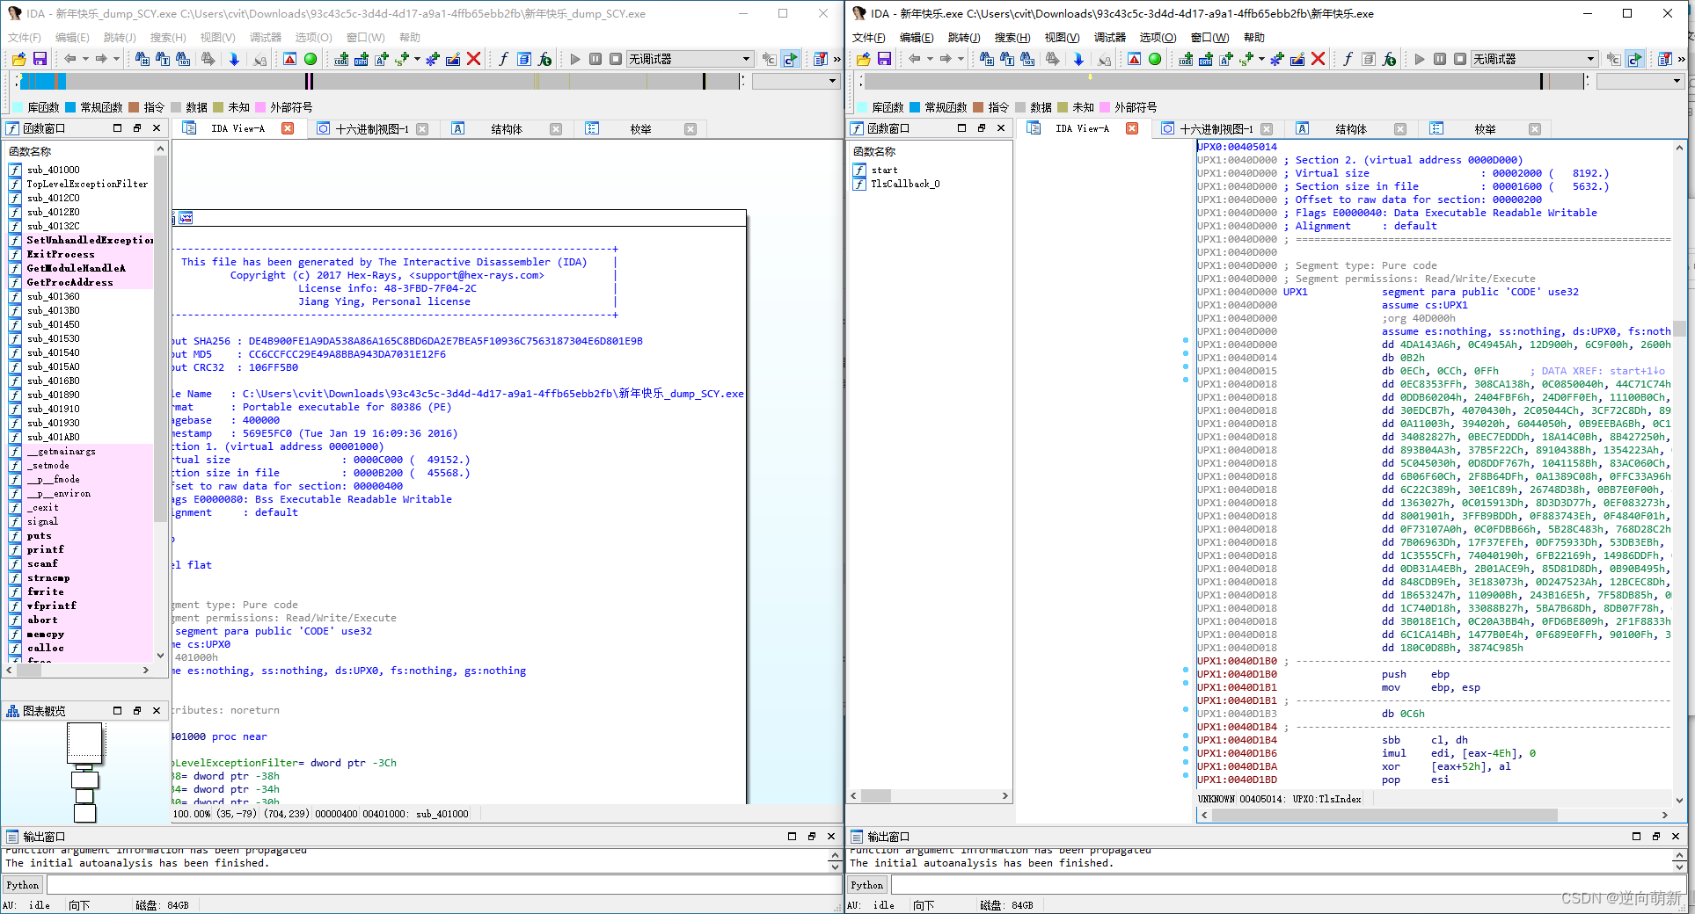Viewport: 1695px width, 914px height.
Task: Open 文件(F) menu in the right IDA window
Action: pos(868,37)
